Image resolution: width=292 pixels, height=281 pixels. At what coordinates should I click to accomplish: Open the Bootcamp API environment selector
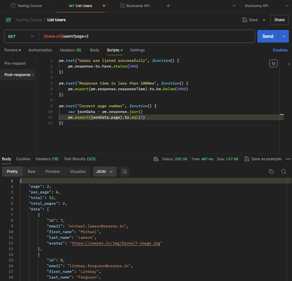(x=266, y=6)
